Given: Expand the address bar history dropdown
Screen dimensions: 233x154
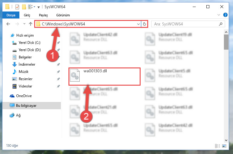Looking at the screenshot, I should [x=138, y=24].
